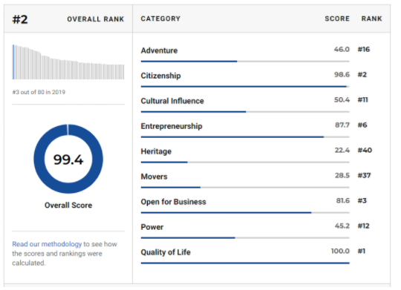The width and height of the screenshot is (401, 290).
Task: Choose the Power category label
Action: click(x=152, y=227)
